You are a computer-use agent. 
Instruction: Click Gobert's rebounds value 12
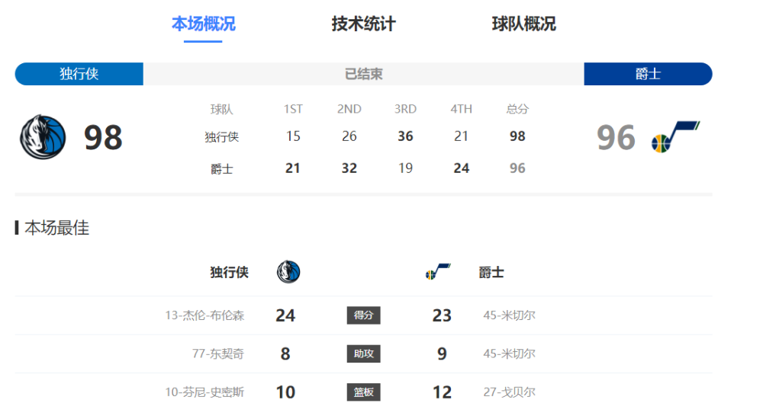pyautogui.click(x=442, y=392)
